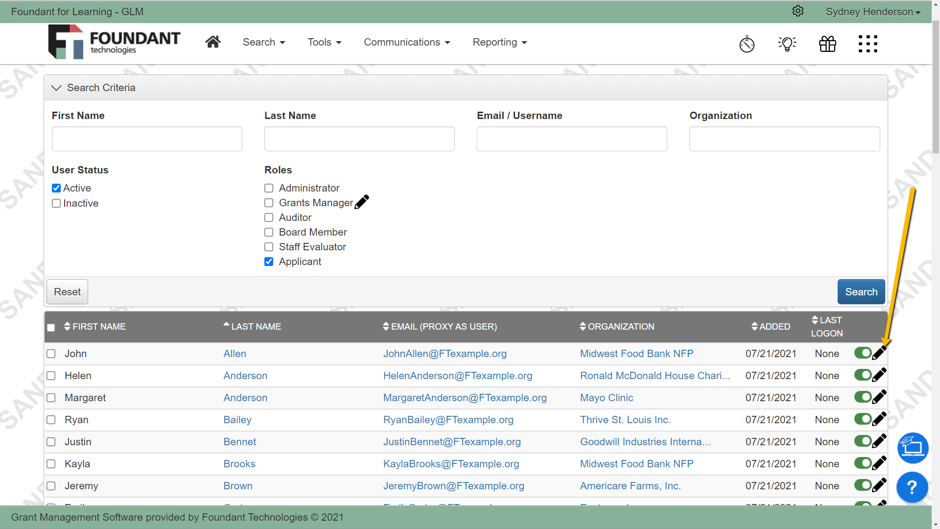Viewport: 940px width, 529px height.
Task: Collapse the Search Criteria panel
Action: coord(56,88)
